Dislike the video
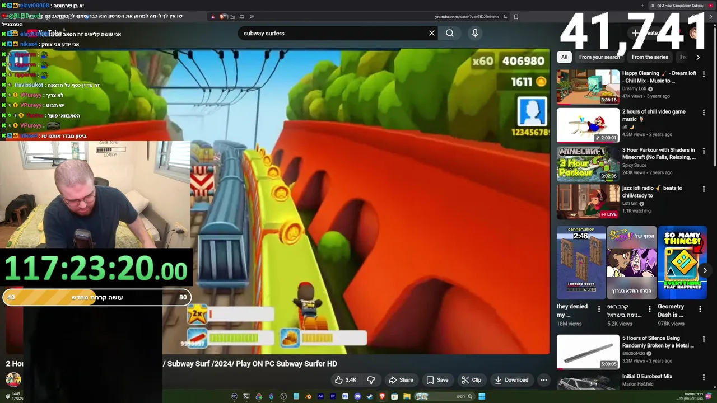717x403 pixels. click(371, 380)
